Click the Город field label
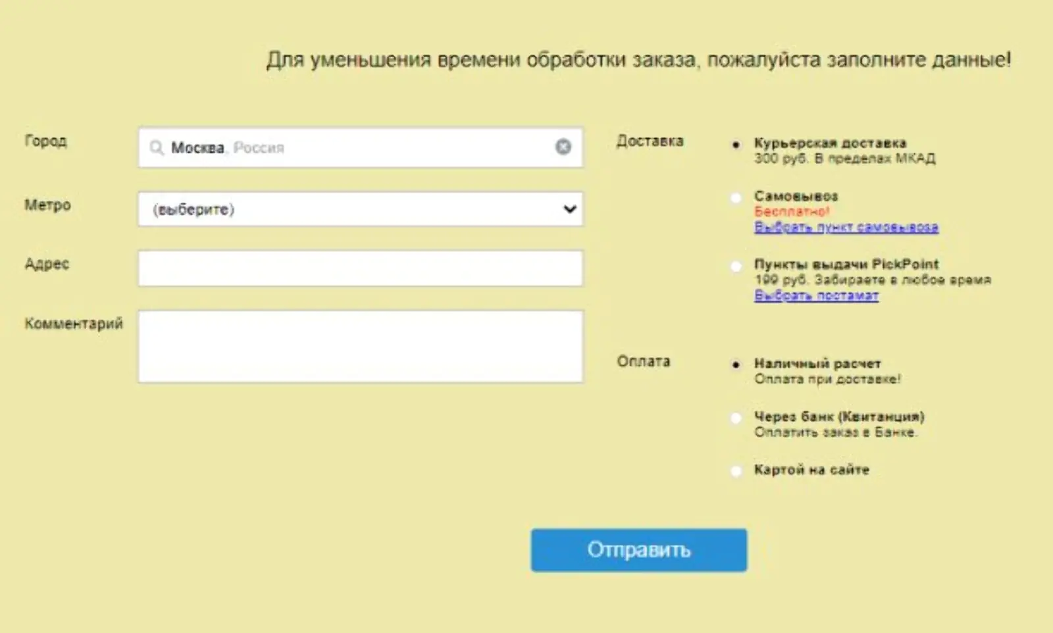This screenshot has width=1053, height=633. pos(45,141)
